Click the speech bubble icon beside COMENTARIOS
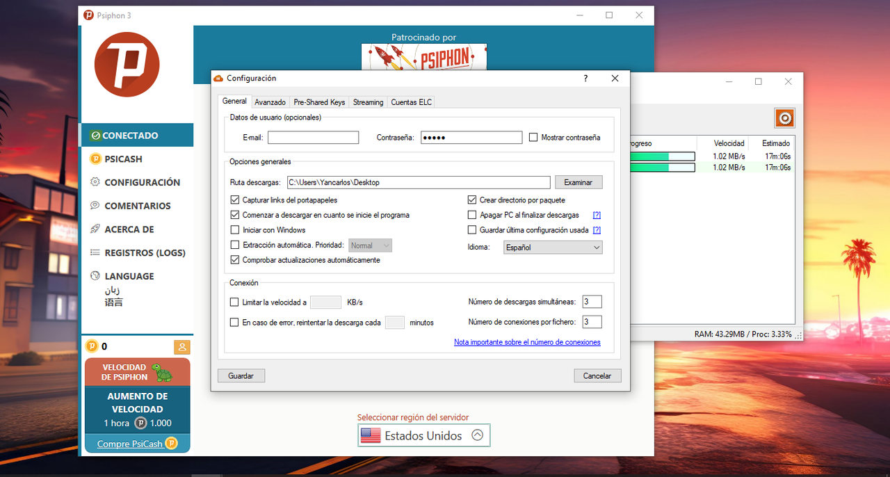Image resolution: width=890 pixels, height=477 pixels. click(95, 206)
